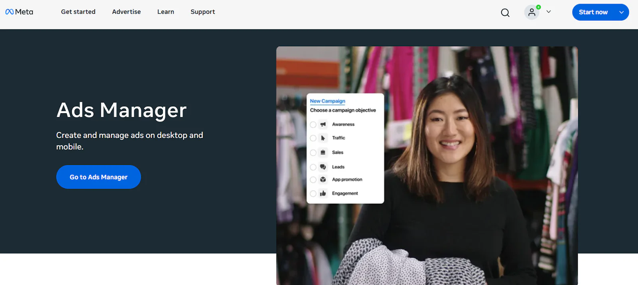Click 'Create and manage ads' description text

130,141
